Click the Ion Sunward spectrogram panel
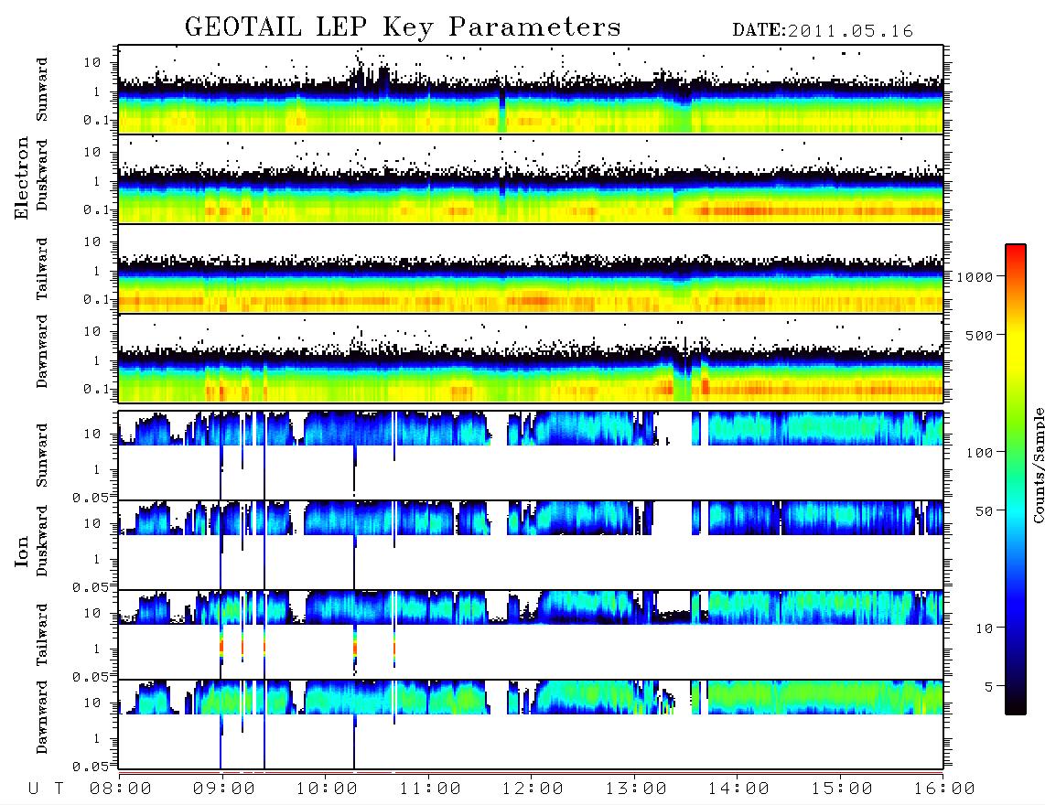1045x805 pixels. point(531,456)
